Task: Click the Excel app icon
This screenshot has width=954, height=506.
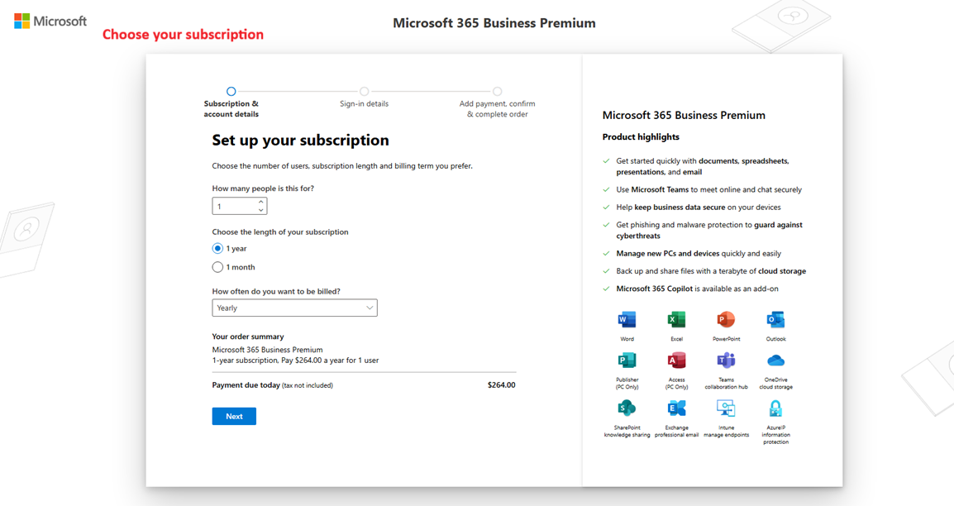Action: point(676,319)
